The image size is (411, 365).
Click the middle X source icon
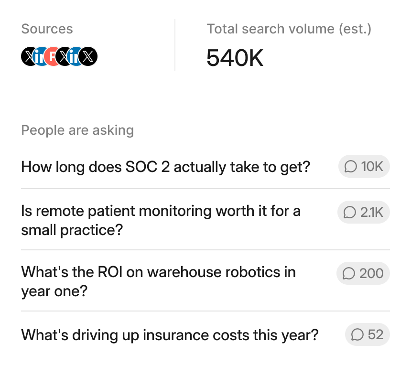point(64,56)
